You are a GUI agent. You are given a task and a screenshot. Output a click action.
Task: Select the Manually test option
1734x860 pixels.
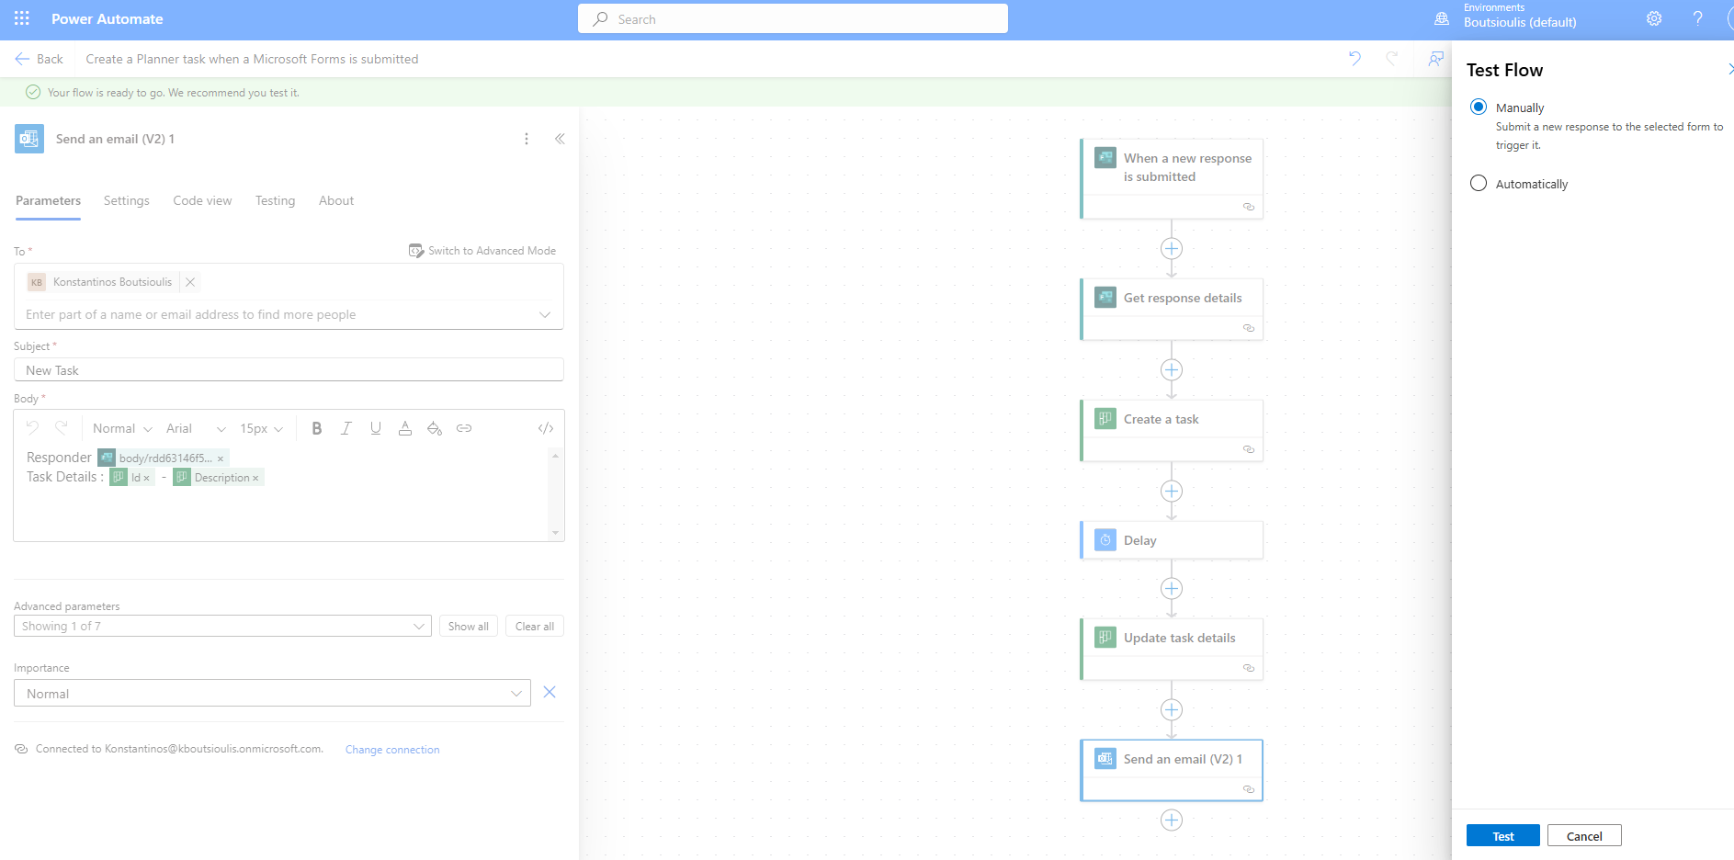(x=1479, y=107)
